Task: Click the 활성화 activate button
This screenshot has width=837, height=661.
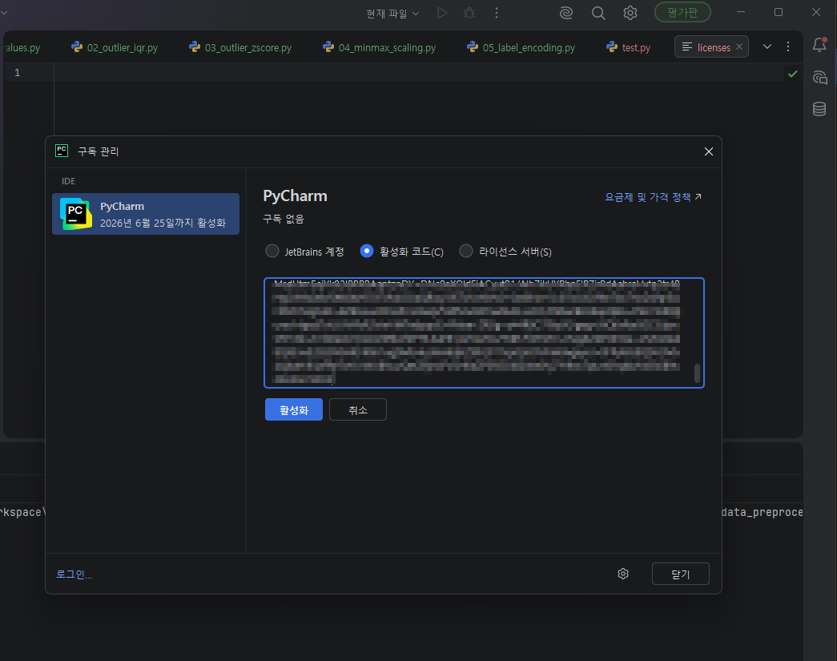Action: tap(294, 409)
